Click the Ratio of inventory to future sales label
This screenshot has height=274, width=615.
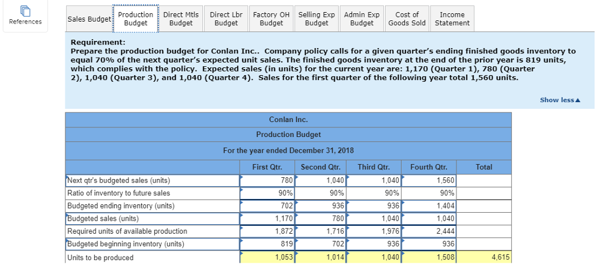click(119, 193)
